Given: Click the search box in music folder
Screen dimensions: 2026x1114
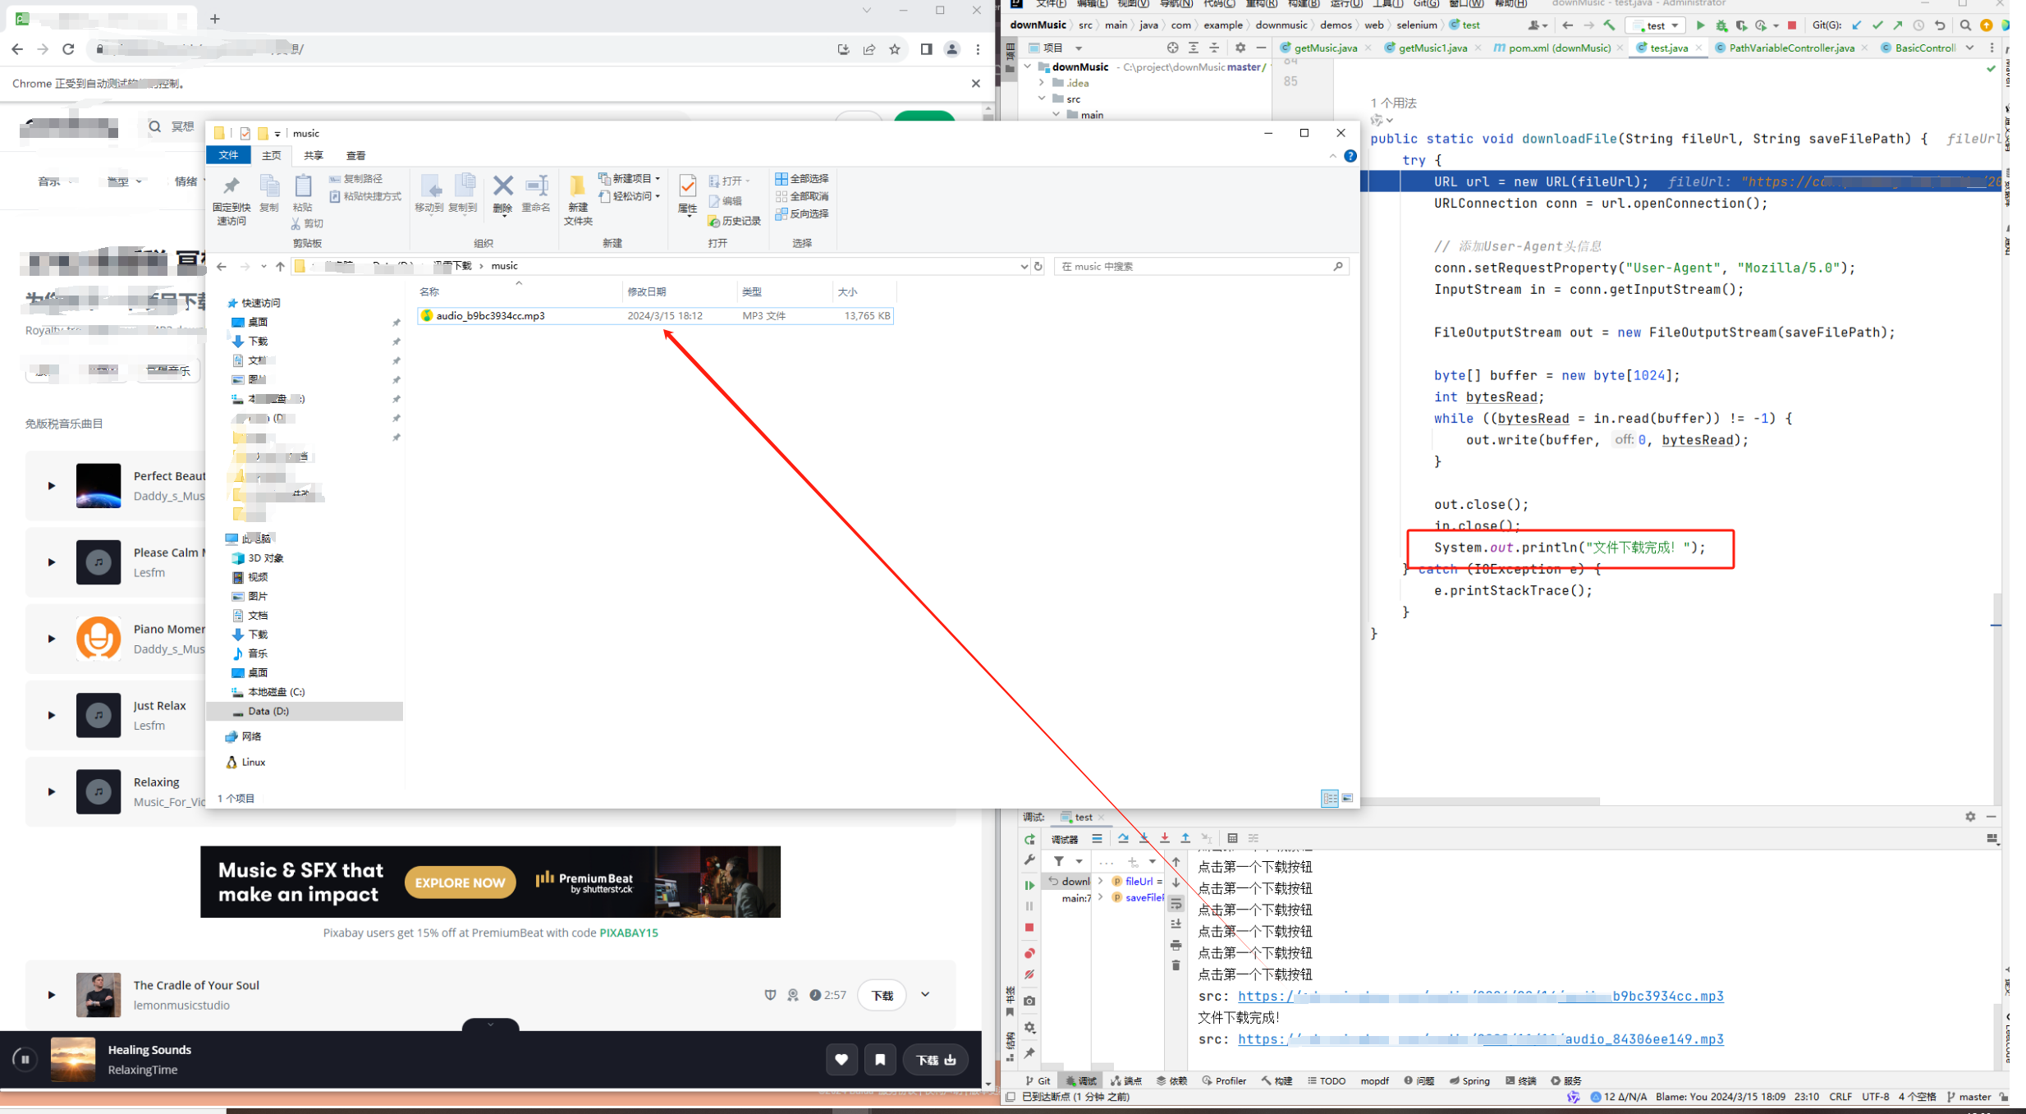Looking at the screenshot, I should (x=1194, y=266).
